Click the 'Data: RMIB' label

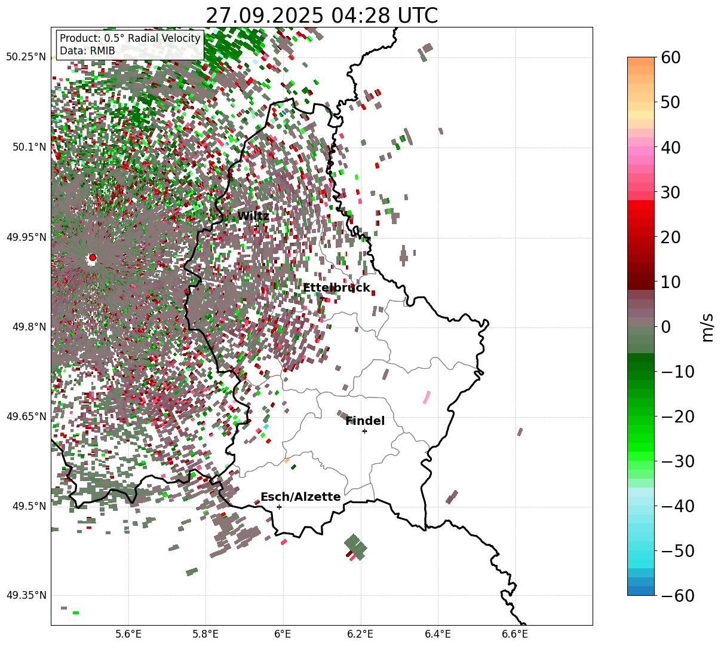[87, 51]
